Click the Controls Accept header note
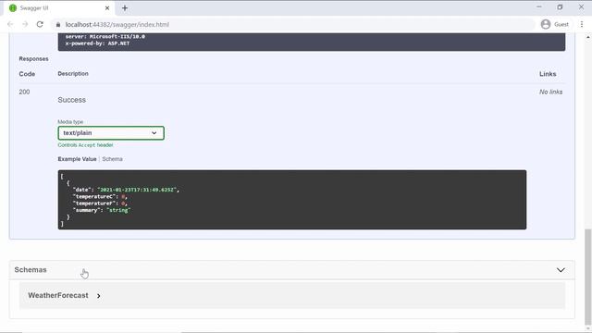This screenshot has width=592, height=333. pyautogui.click(x=85, y=145)
